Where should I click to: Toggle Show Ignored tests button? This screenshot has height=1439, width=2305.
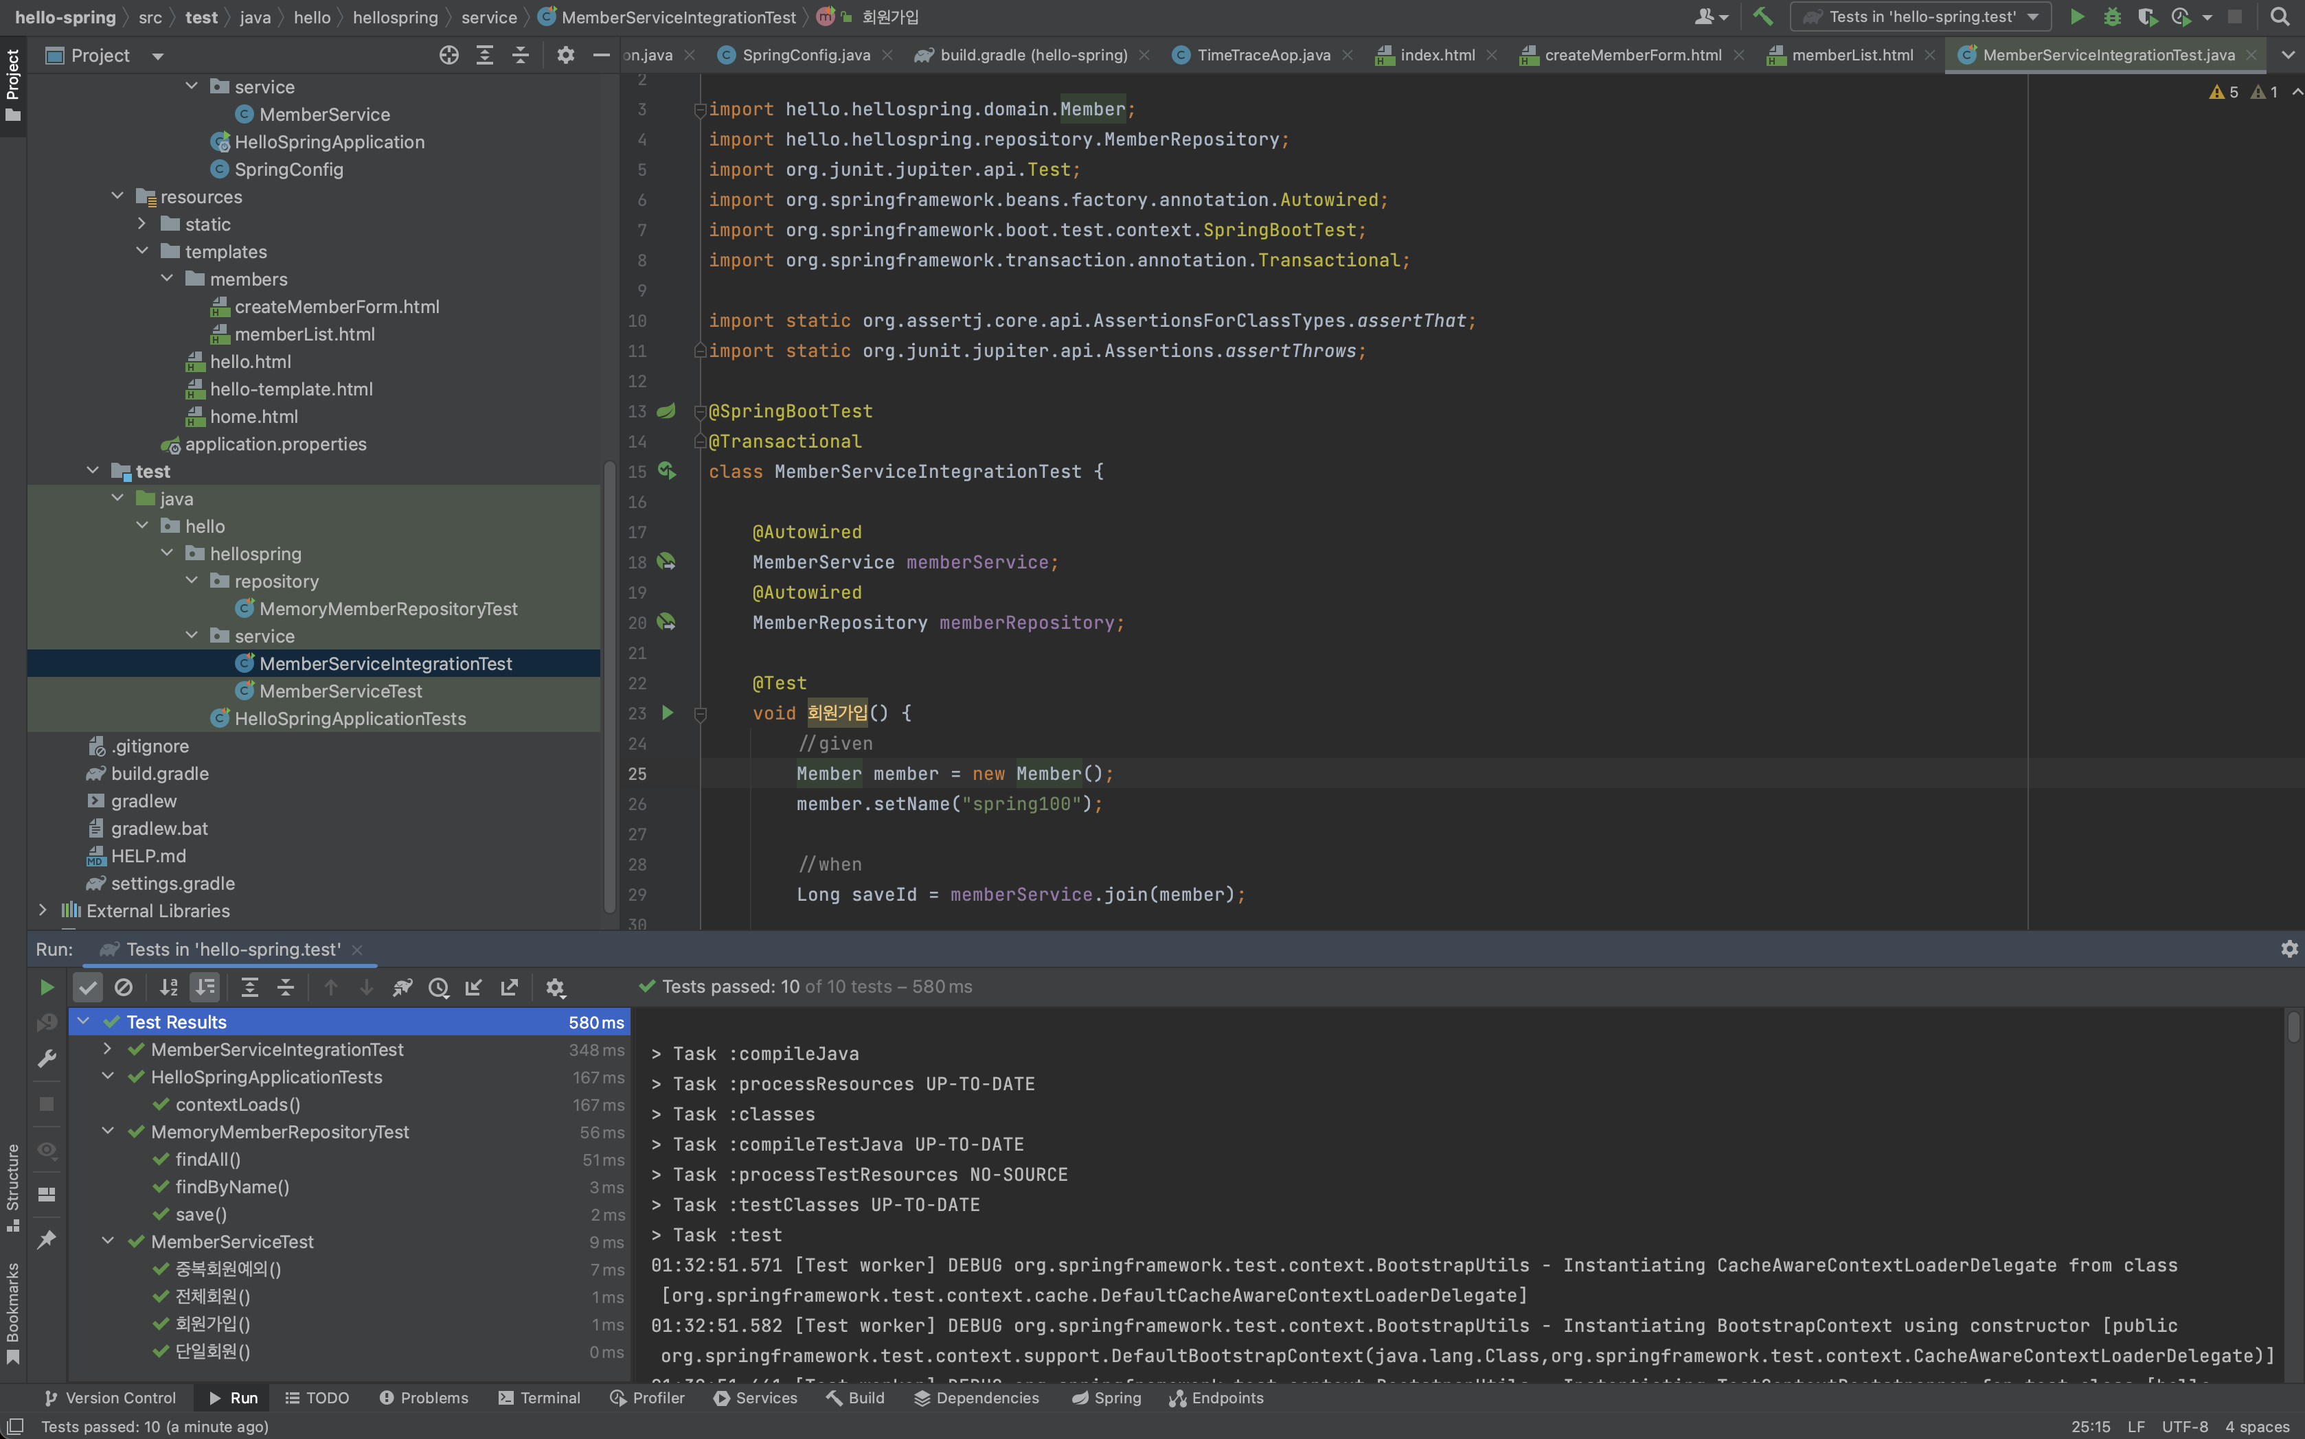(124, 987)
